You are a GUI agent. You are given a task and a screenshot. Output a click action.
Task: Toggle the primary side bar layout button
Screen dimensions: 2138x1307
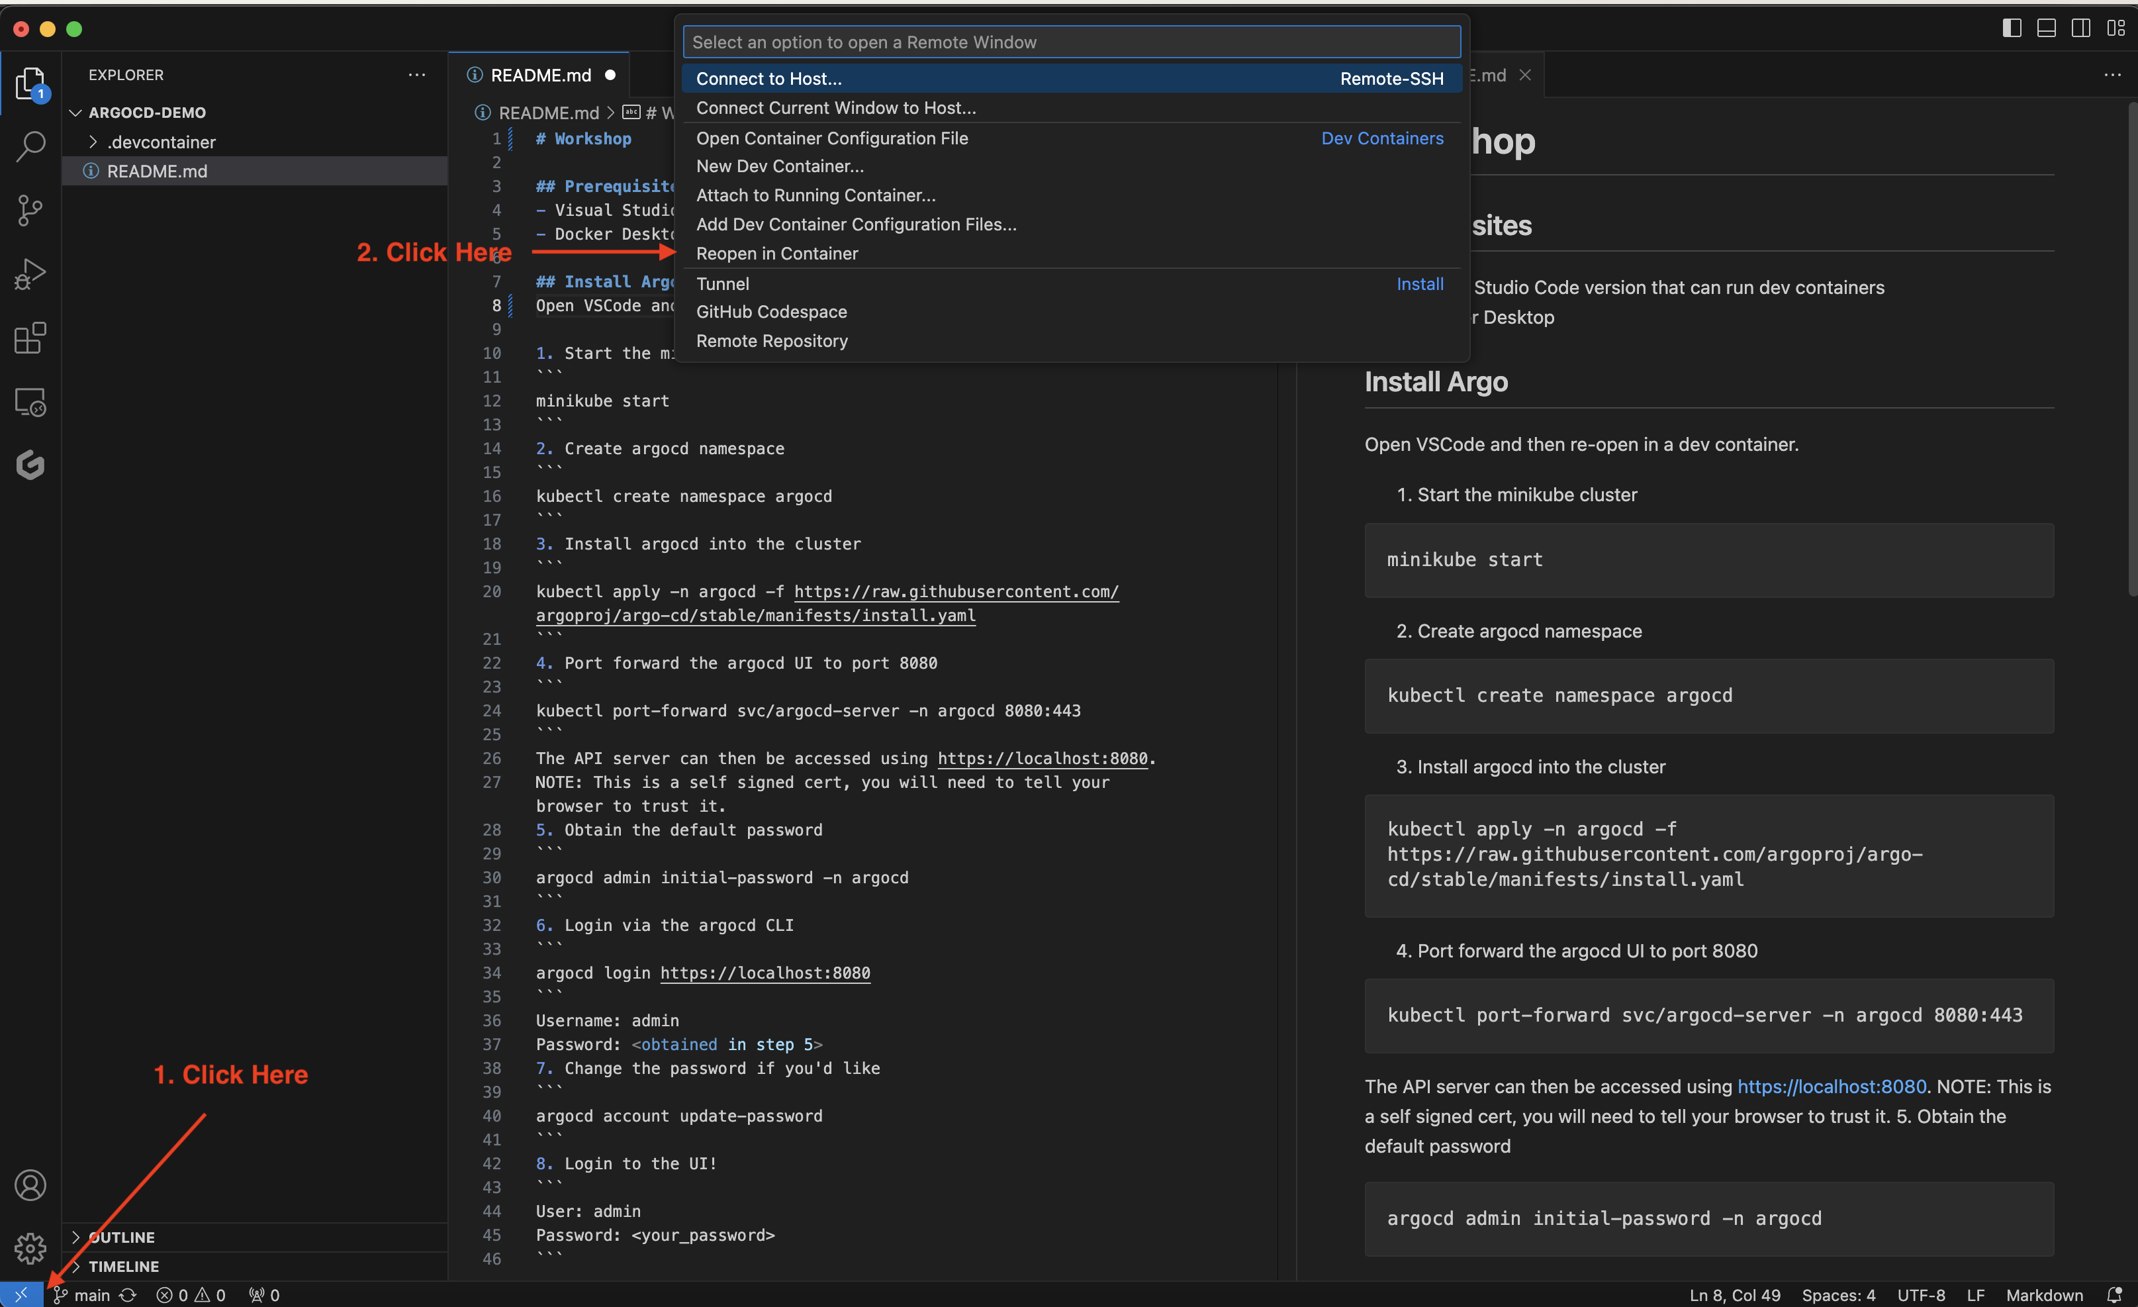pos(2012,28)
